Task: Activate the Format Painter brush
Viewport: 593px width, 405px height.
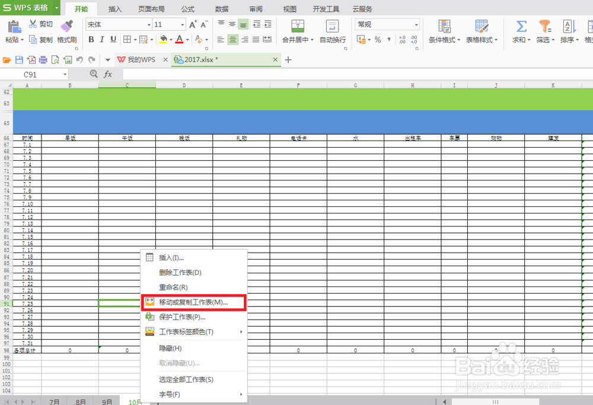Action: point(66,26)
